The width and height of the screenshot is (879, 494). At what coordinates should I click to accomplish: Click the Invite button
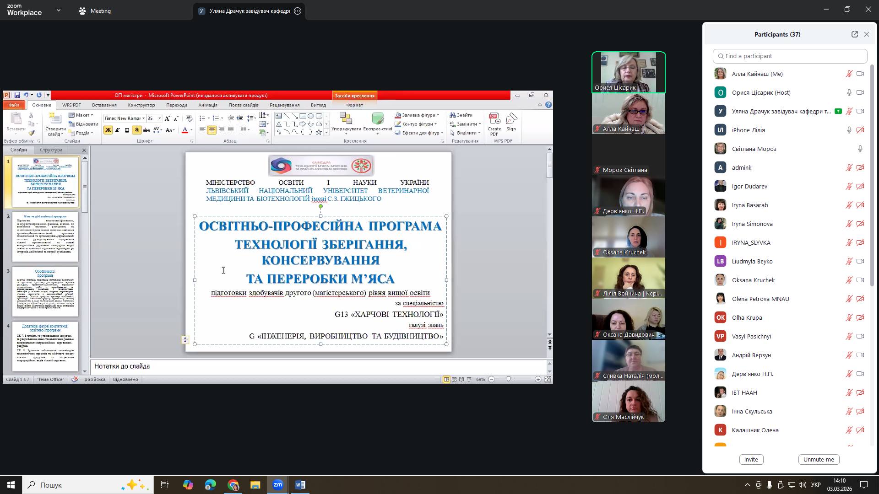click(x=751, y=459)
